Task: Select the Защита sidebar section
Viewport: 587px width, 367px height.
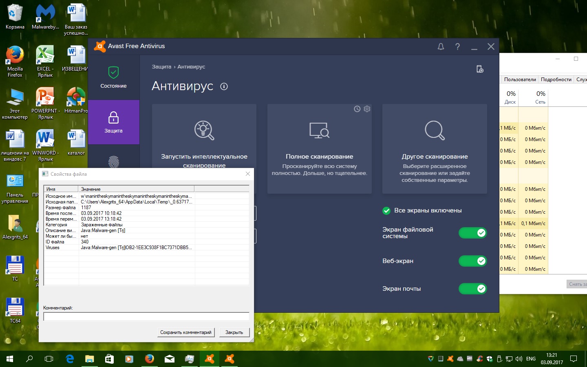Action: [113, 122]
